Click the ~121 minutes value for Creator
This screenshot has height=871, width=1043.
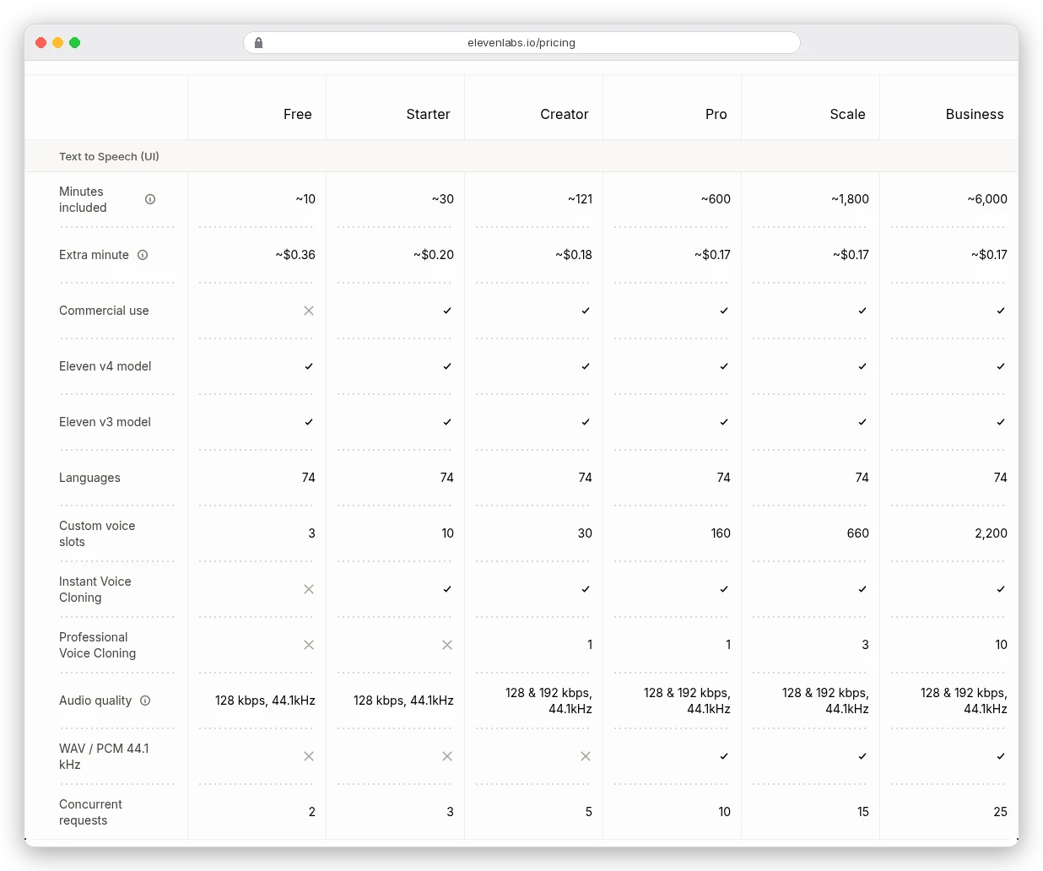click(x=580, y=199)
